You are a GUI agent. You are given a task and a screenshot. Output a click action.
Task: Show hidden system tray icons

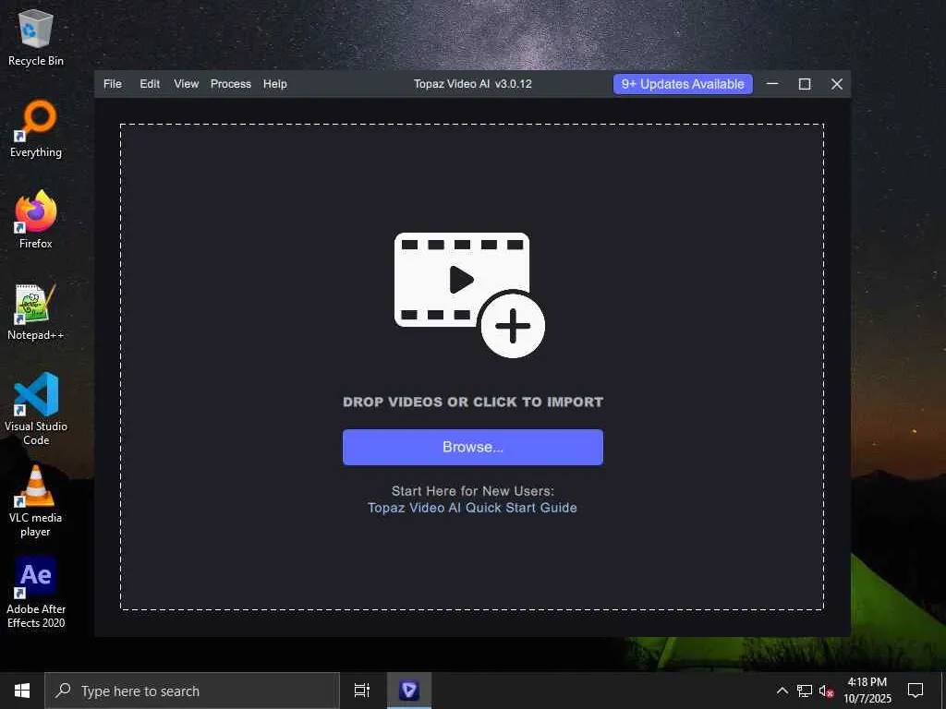tap(782, 691)
